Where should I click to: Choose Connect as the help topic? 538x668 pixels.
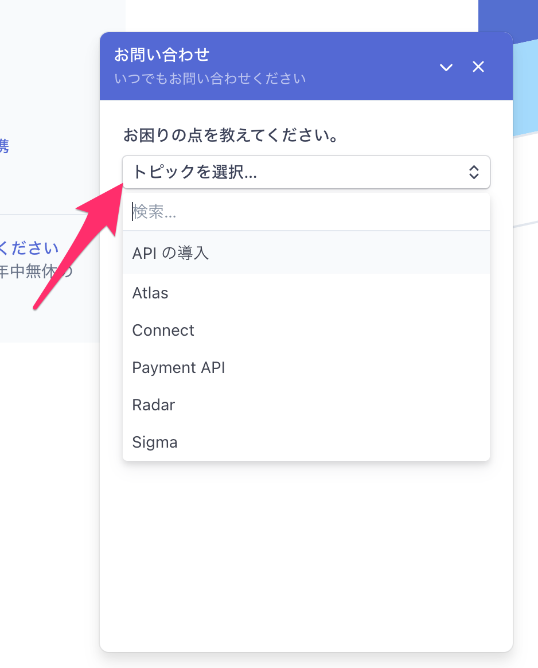tap(163, 330)
